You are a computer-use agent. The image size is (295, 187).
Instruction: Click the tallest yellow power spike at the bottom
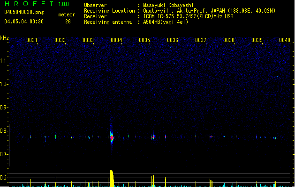click(112, 179)
